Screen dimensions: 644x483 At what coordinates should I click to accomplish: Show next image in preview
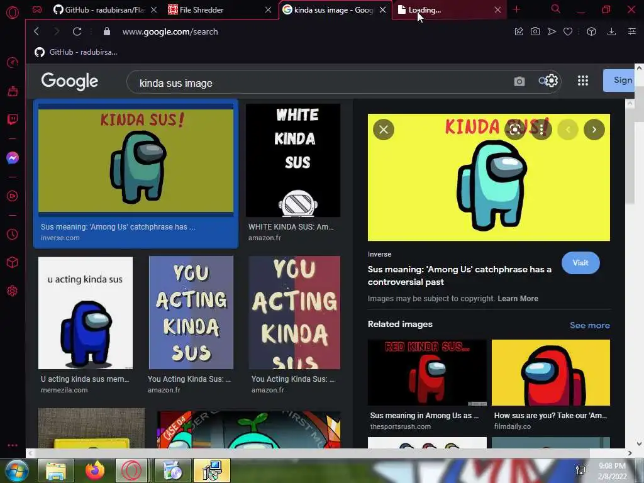[x=594, y=130]
